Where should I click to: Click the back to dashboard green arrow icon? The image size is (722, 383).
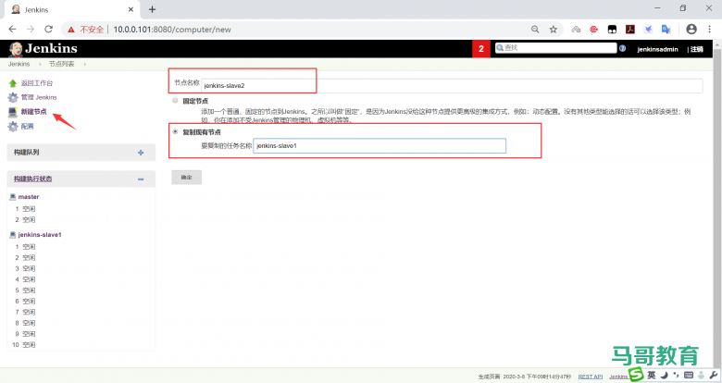(13, 83)
